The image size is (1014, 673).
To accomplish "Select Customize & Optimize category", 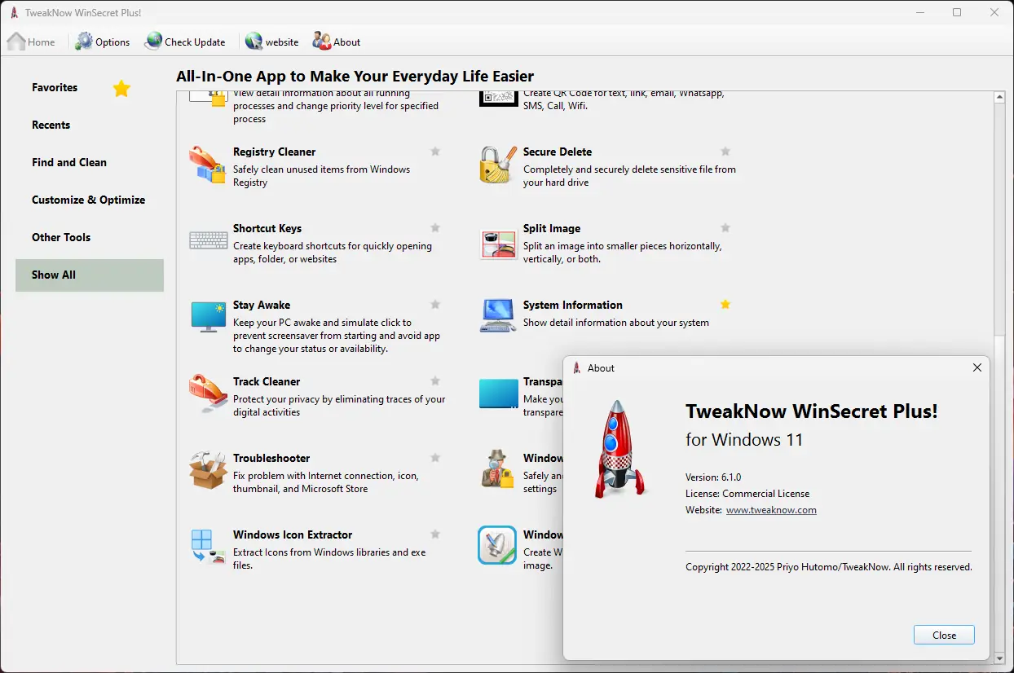I will tap(90, 200).
